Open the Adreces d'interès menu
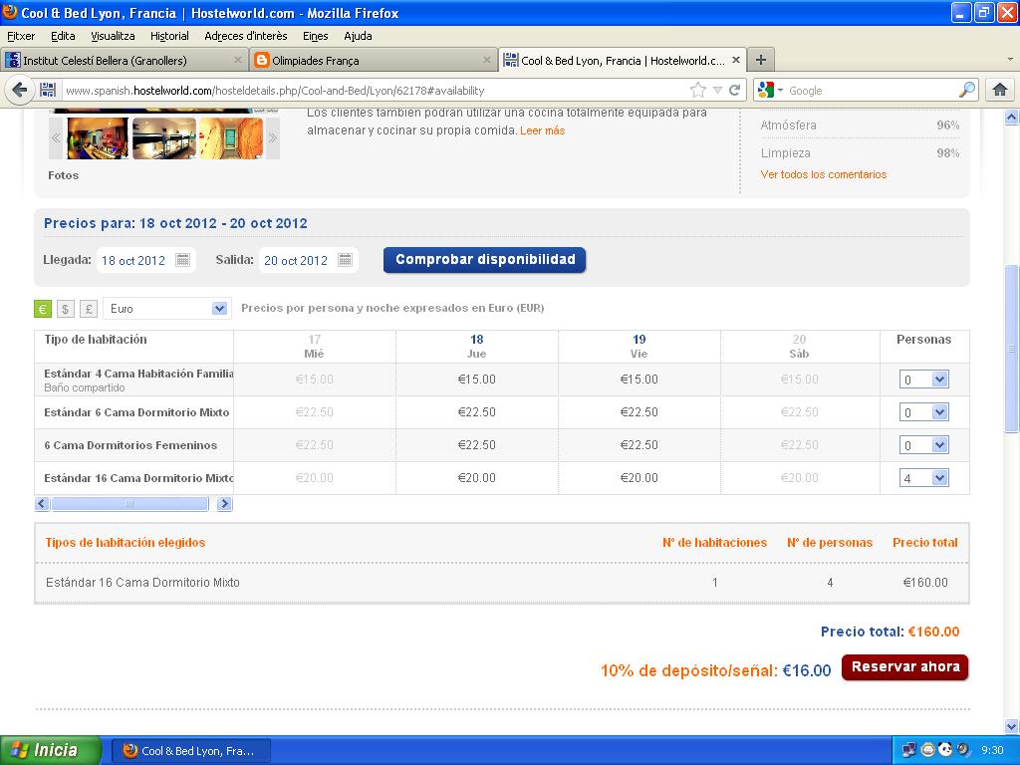This screenshot has width=1020, height=765. (x=246, y=36)
